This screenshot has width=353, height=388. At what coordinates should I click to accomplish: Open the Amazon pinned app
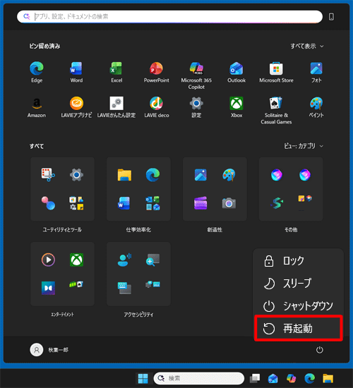point(37,107)
